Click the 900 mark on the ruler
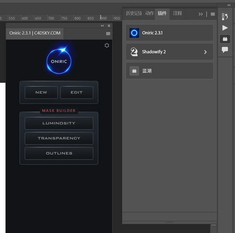This screenshot has height=233, width=235. pos(104,18)
